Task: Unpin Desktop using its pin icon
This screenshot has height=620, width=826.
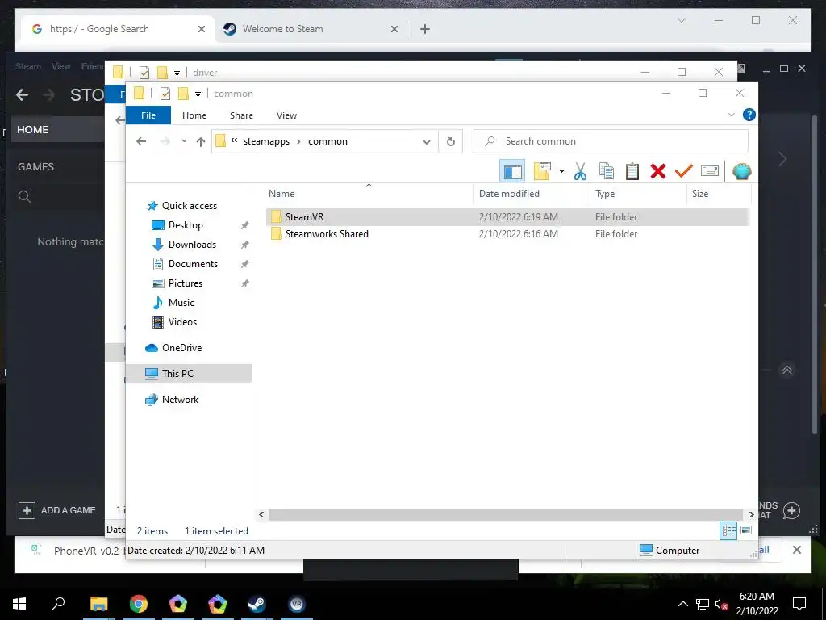Action: tap(244, 225)
